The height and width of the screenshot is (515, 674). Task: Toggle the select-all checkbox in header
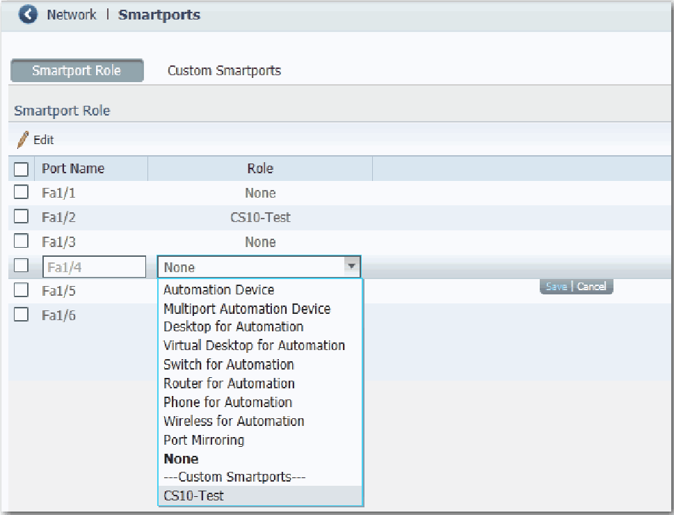coord(22,169)
